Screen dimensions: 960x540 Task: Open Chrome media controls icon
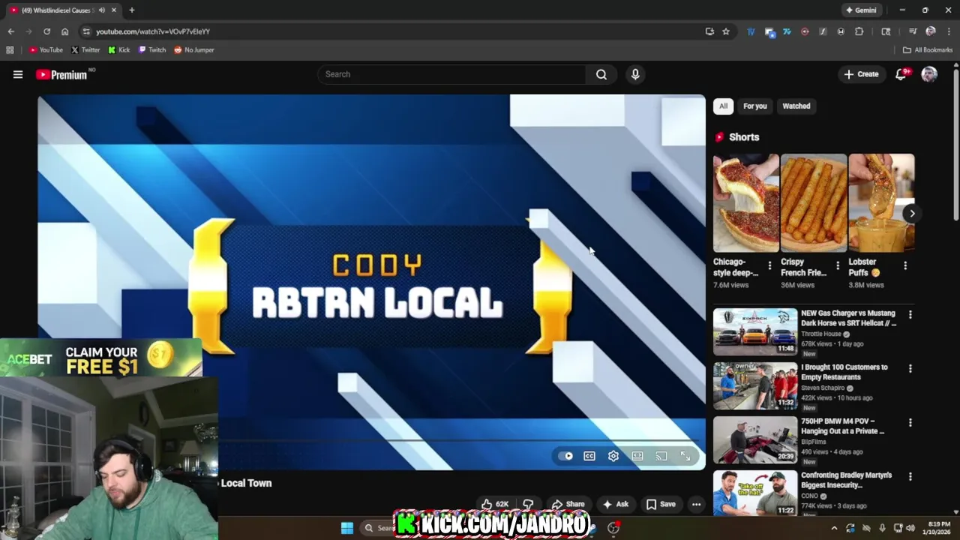pyautogui.click(x=913, y=31)
